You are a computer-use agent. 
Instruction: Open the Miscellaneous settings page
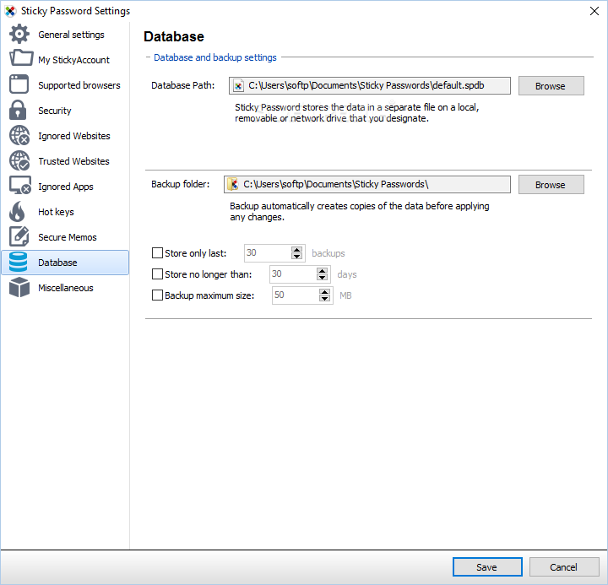[65, 288]
